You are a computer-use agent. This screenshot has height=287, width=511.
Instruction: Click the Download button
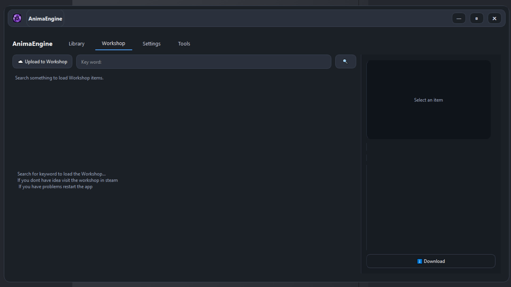point(430,261)
